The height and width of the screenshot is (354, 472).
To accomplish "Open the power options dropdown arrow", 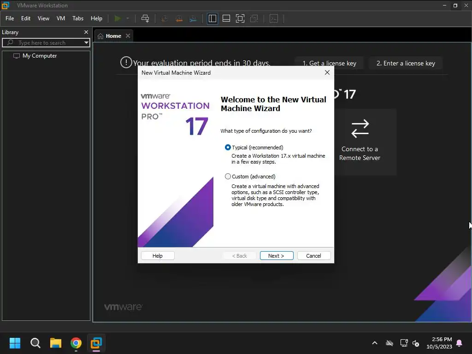I will coord(128,18).
